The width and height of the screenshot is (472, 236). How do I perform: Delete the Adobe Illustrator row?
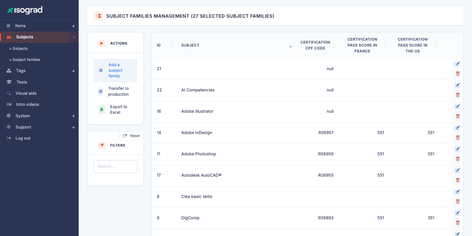(x=458, y=116)
